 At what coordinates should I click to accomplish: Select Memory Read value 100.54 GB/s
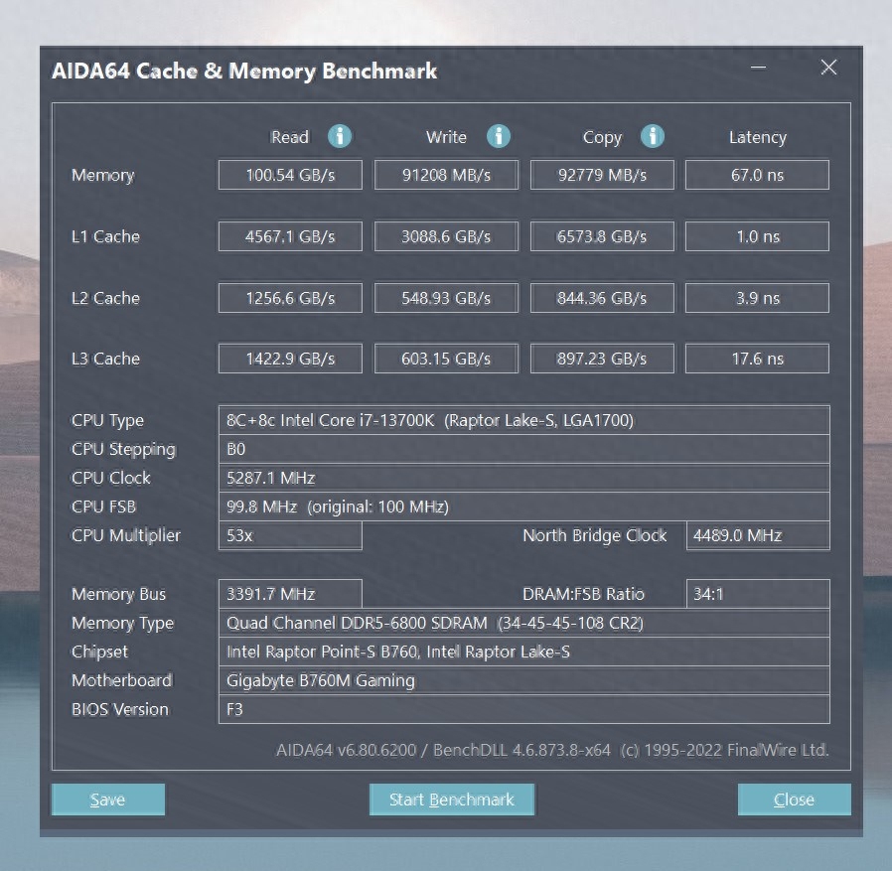tap(290, 175)
